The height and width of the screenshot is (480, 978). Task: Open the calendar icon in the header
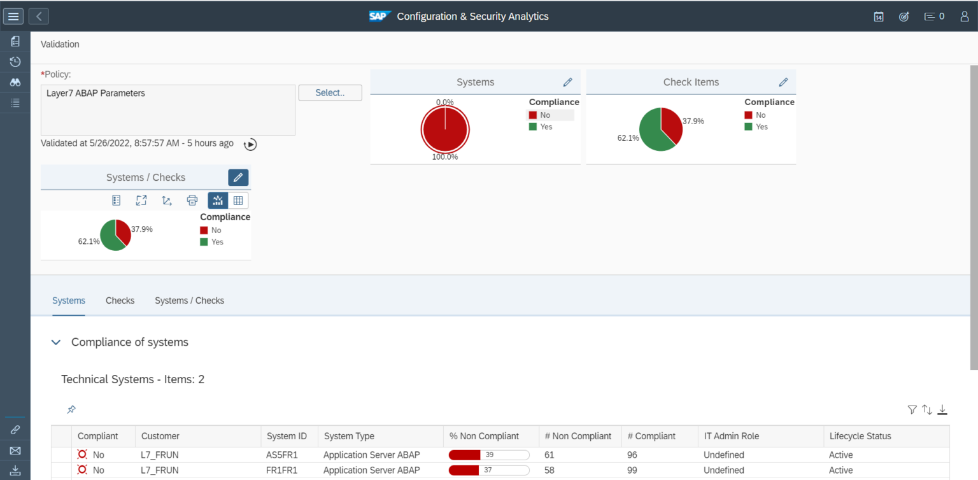[879, 17]
